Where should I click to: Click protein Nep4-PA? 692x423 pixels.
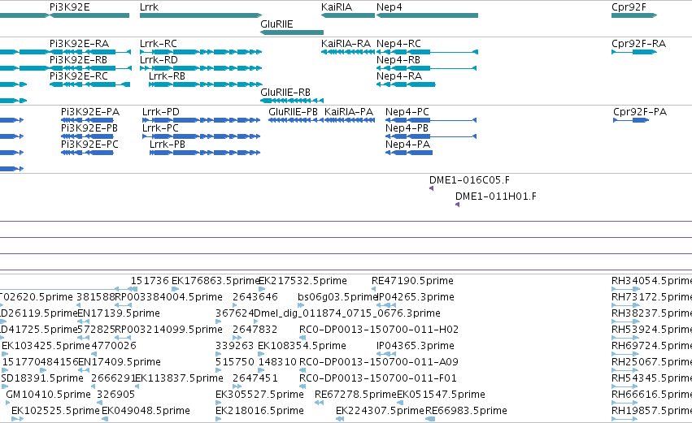(x=409, y=153)
